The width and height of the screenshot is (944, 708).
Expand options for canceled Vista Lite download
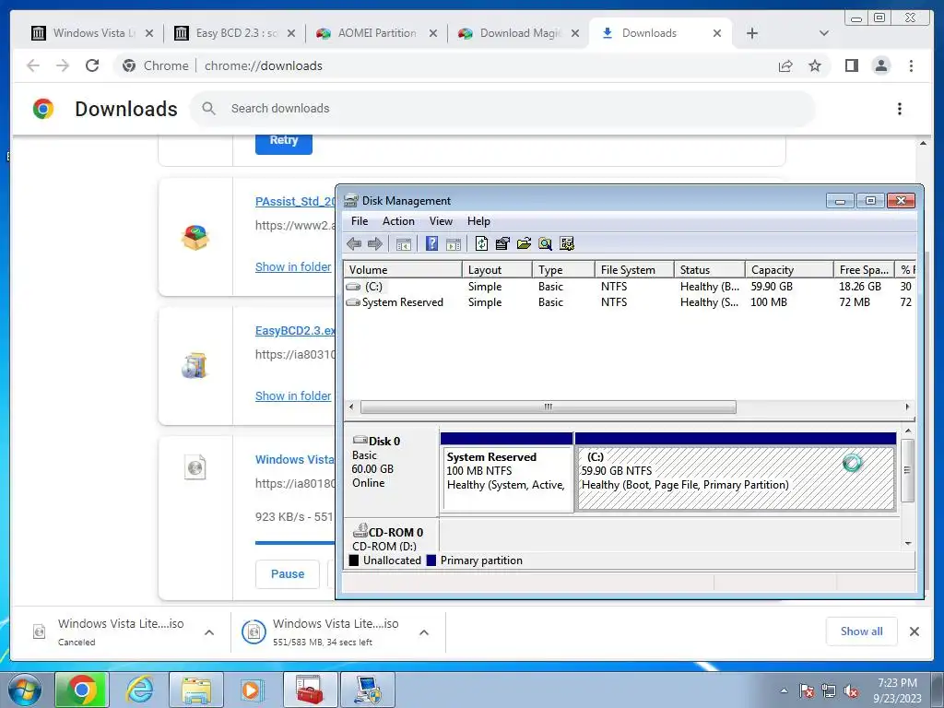coord(209,632)
